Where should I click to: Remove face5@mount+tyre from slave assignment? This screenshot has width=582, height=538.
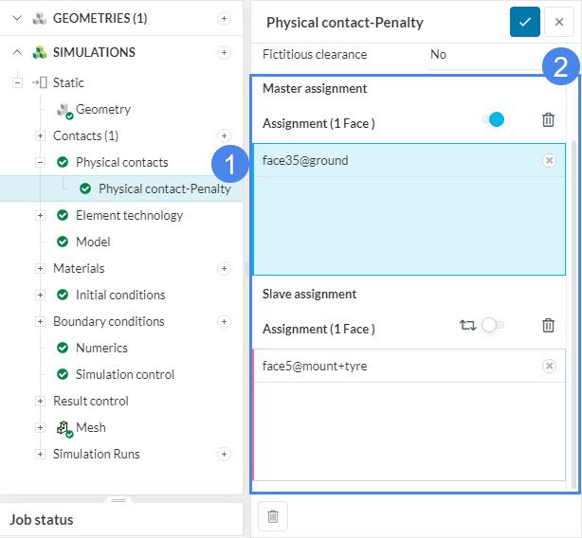[549, 366]
